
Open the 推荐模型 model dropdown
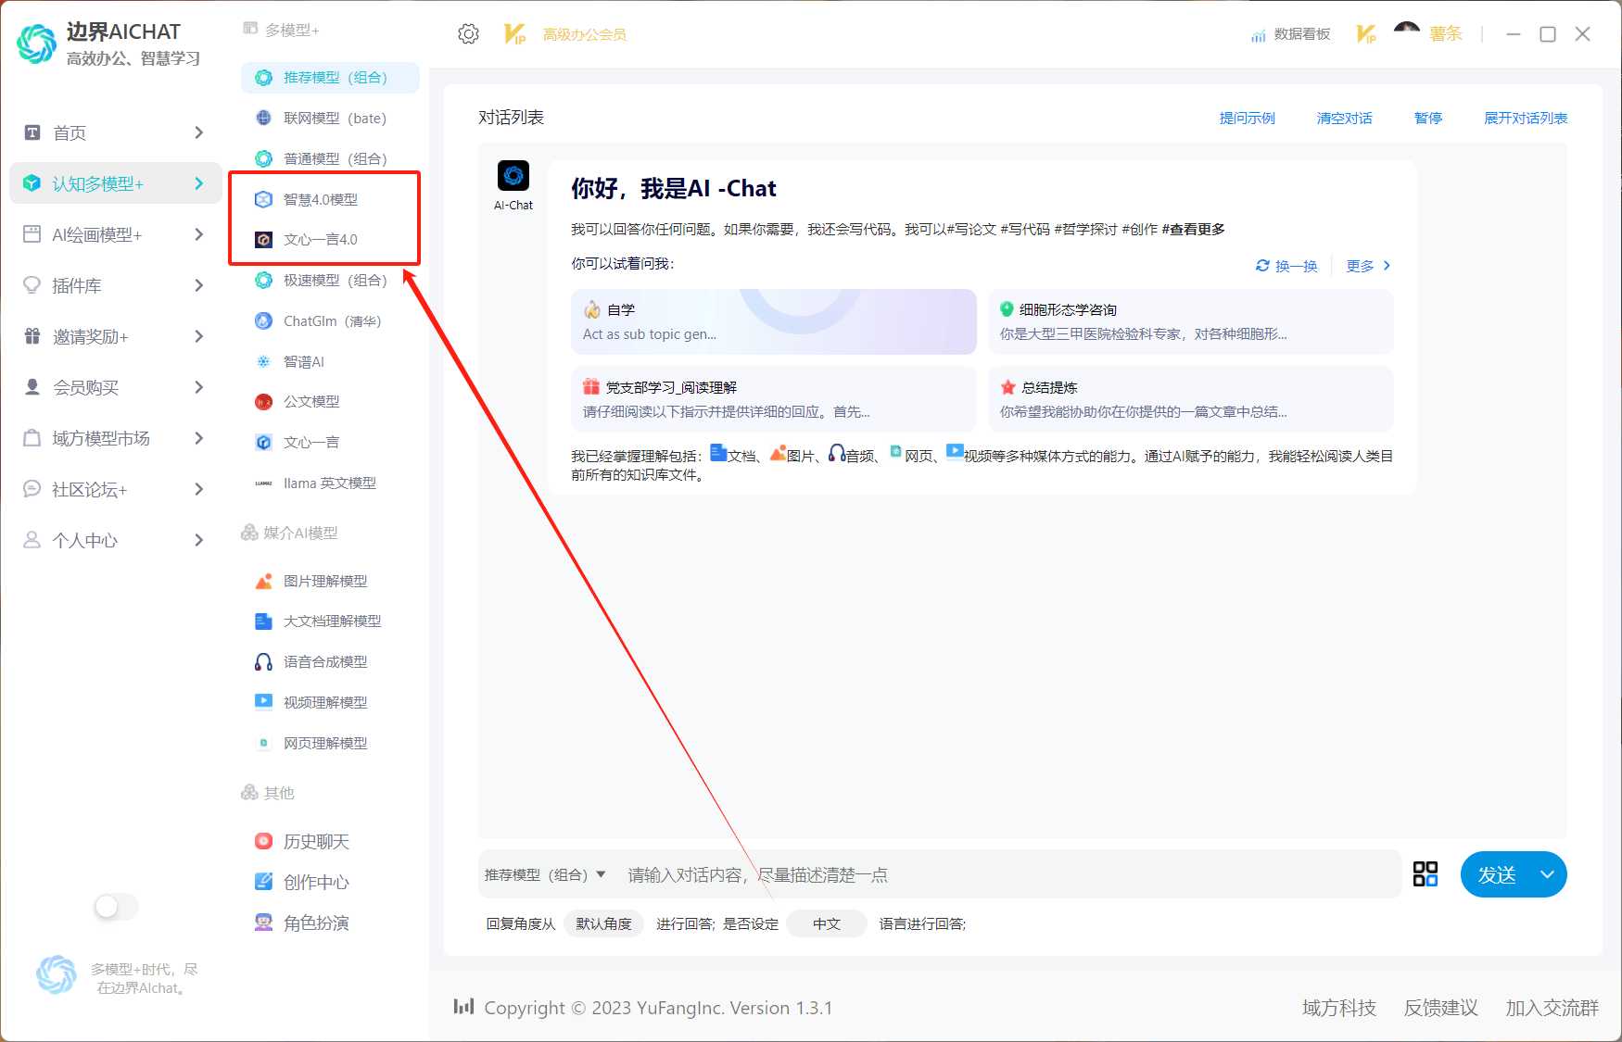pos(545,874)
